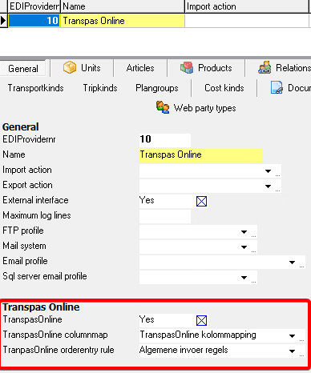Open the Cost kinds tab
The image size is (311, 373).
(224, 88)
